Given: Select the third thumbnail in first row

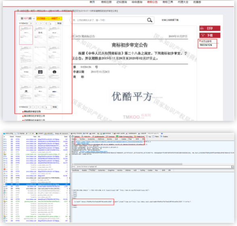Looking at the screenshot, I should pos(54,35).
